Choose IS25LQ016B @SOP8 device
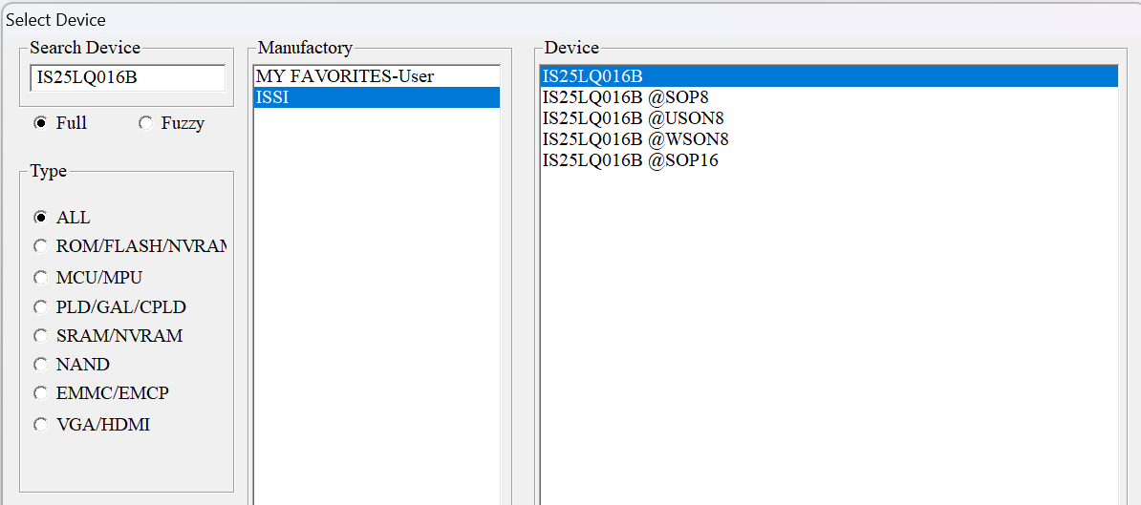The height and width of the screenshot is (505, 1141). coord(625,97)
